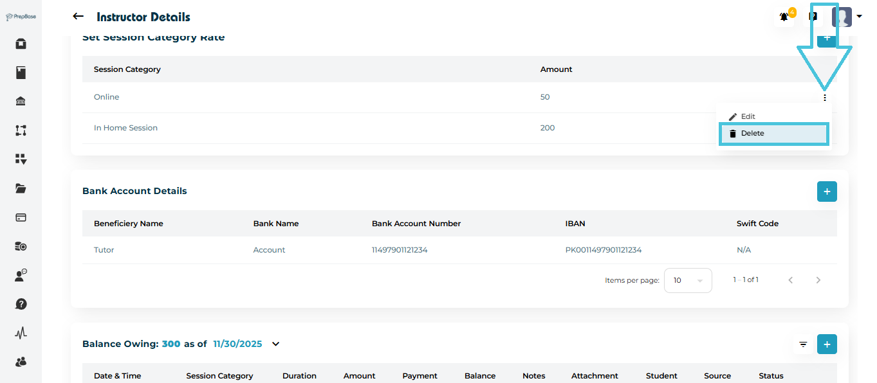Click the help question mark sidebar icon
Image resolution: width=877 pixels, height=383 pixels.
point(21,304)
